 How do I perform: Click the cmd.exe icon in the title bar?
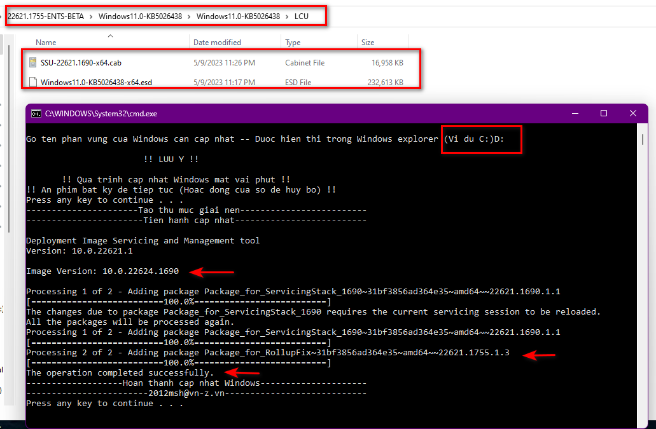tap(36, 114)
